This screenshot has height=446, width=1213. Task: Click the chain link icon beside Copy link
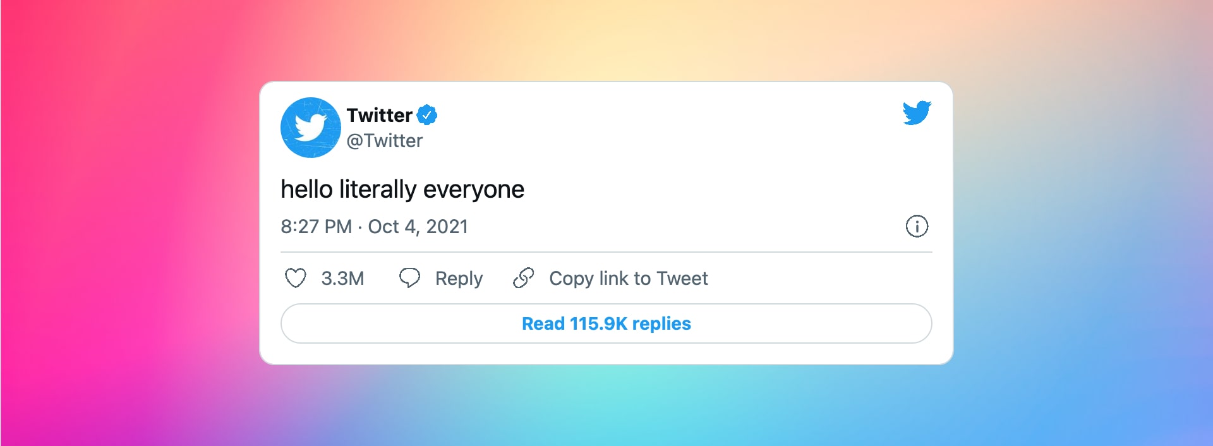click(x=523, y=278)
